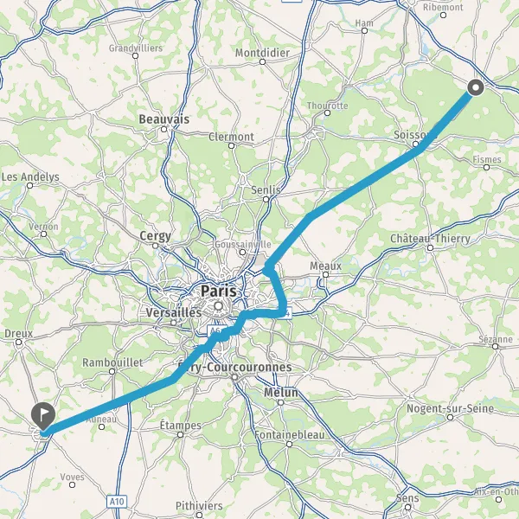Click the Melun town dot

click(x=280, y=402)
